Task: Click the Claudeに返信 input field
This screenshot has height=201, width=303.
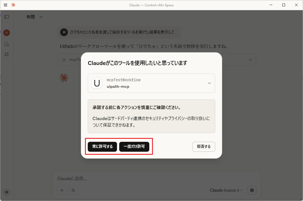Action: point(156,179)
